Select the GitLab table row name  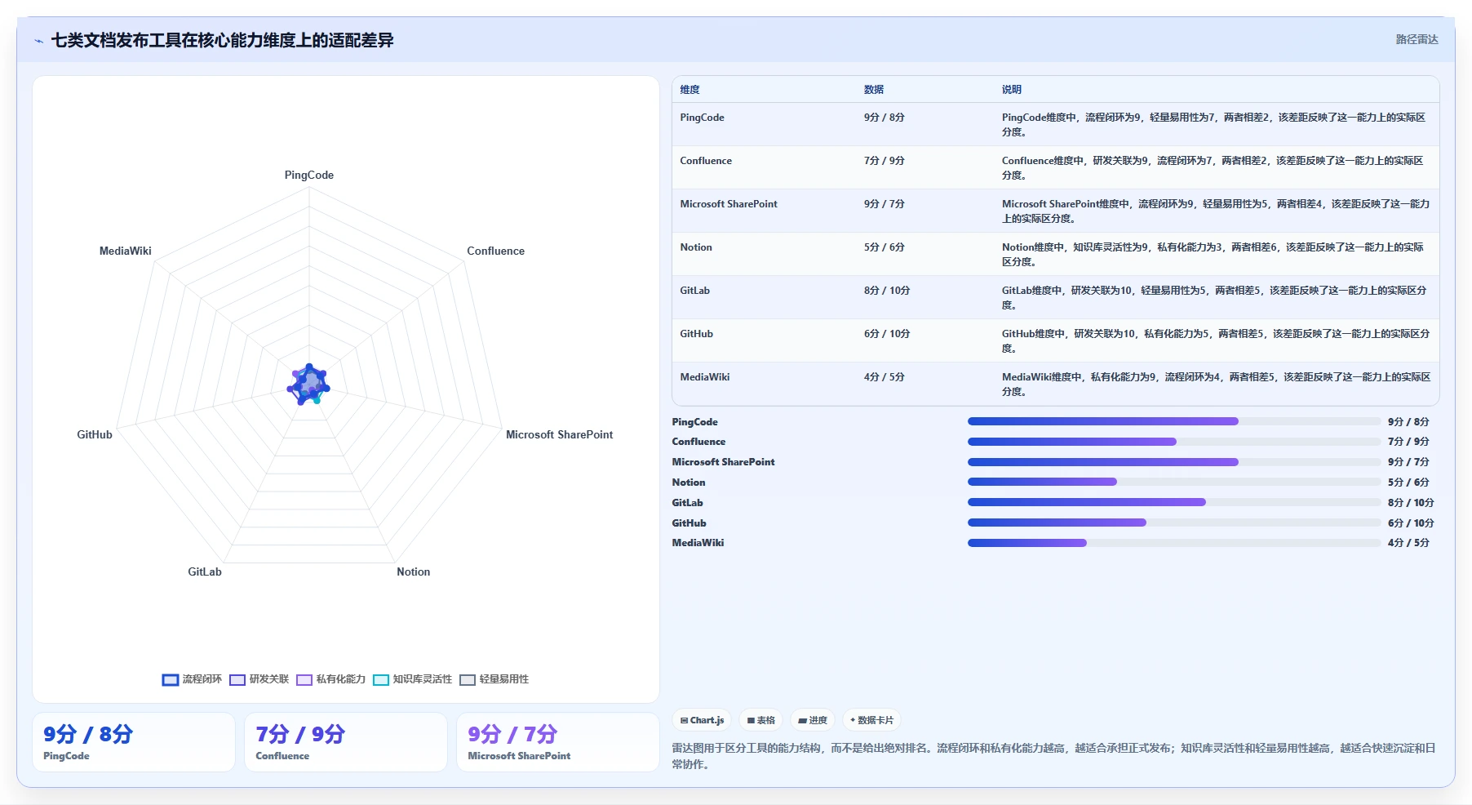click(x=695, y=291)
